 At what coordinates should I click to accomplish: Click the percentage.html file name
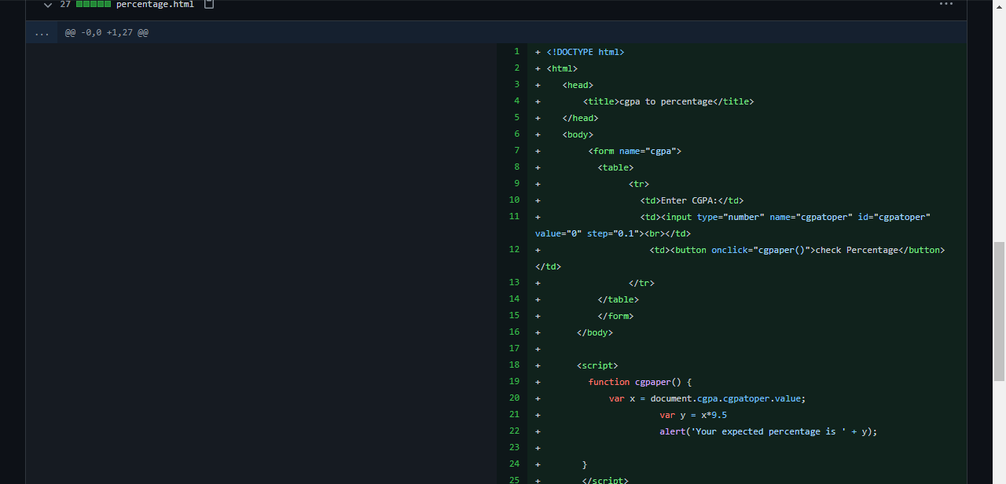coord(155,4)
